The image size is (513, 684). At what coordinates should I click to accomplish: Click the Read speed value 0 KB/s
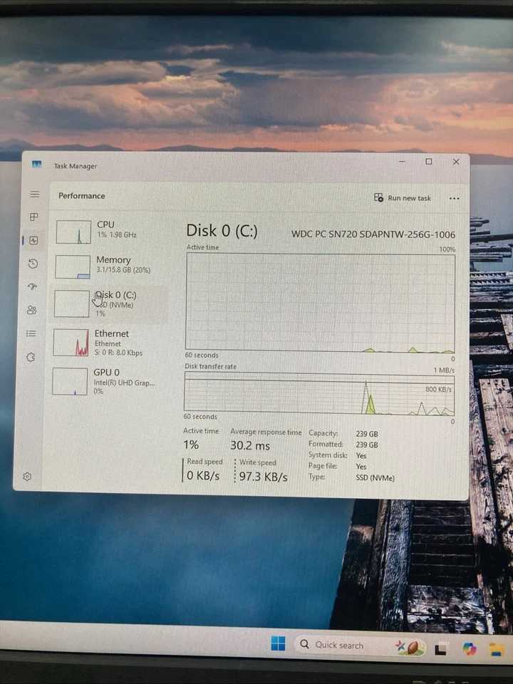coord(203,475)
